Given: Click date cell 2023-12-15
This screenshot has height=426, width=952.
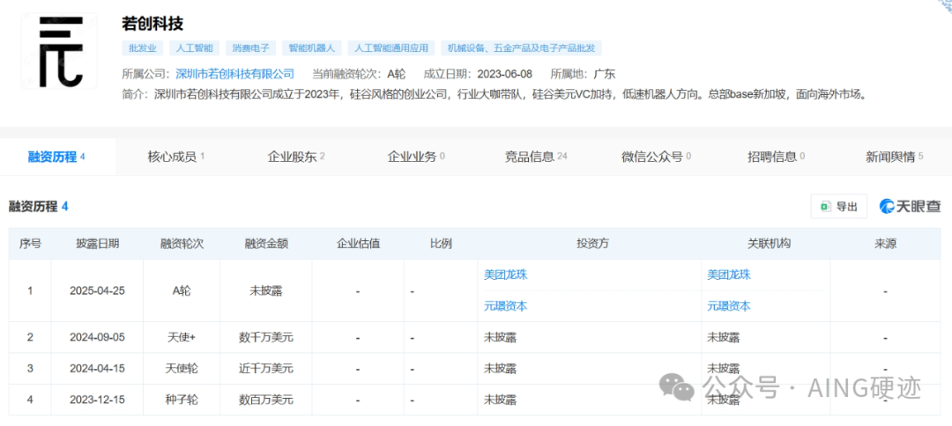Looking at the screenshot, I should tap(97, 400).
